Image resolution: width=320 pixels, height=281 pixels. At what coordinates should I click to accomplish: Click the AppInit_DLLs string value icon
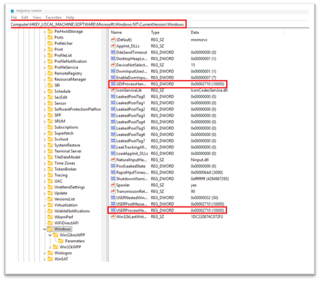click(x=113, y=46)
